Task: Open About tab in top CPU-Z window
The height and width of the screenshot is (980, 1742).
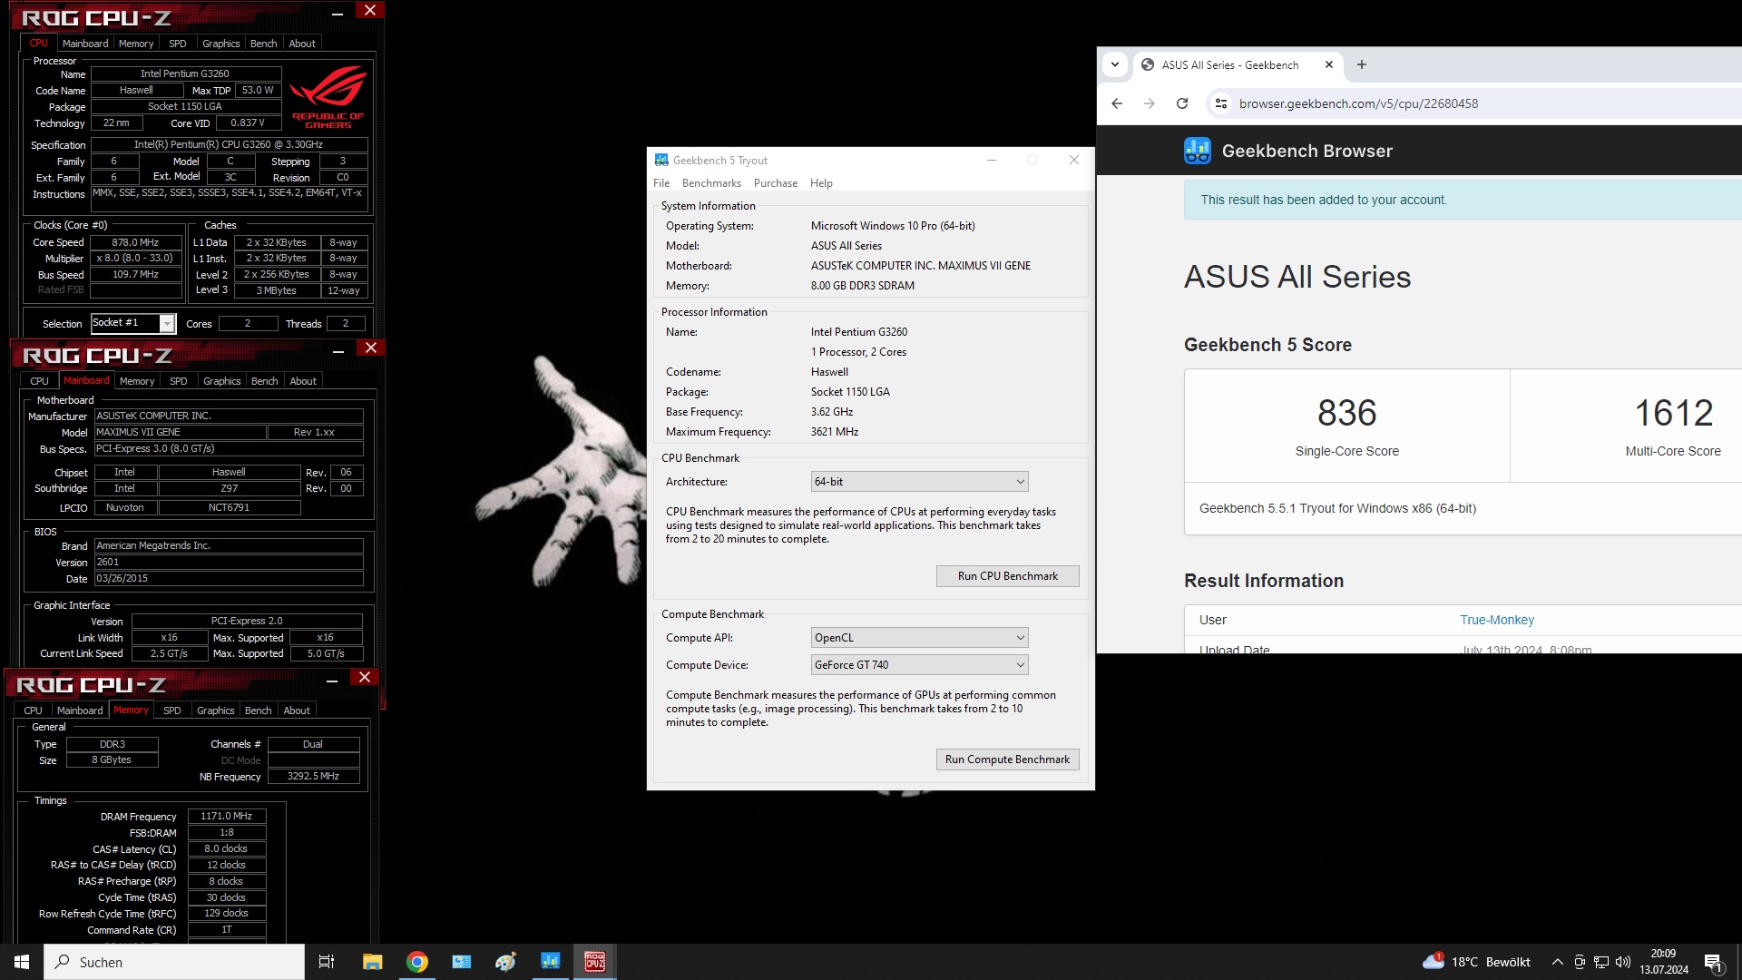Action: (x=302, y=44)
